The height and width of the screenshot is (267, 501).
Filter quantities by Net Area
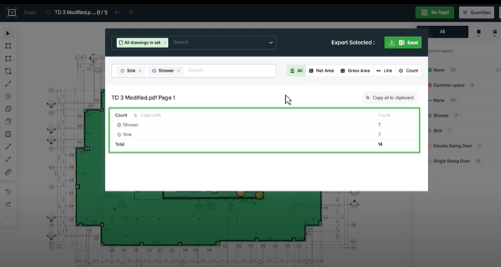(x=321, y=71)
